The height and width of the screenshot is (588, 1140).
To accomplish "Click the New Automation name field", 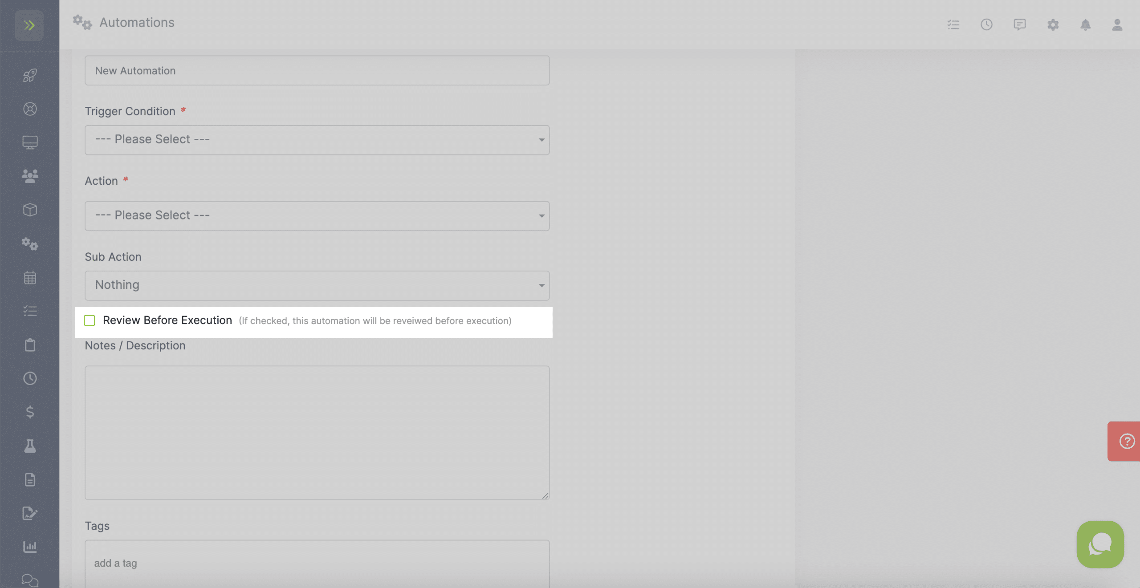I will pyautogui.click(x=317, y=70).
